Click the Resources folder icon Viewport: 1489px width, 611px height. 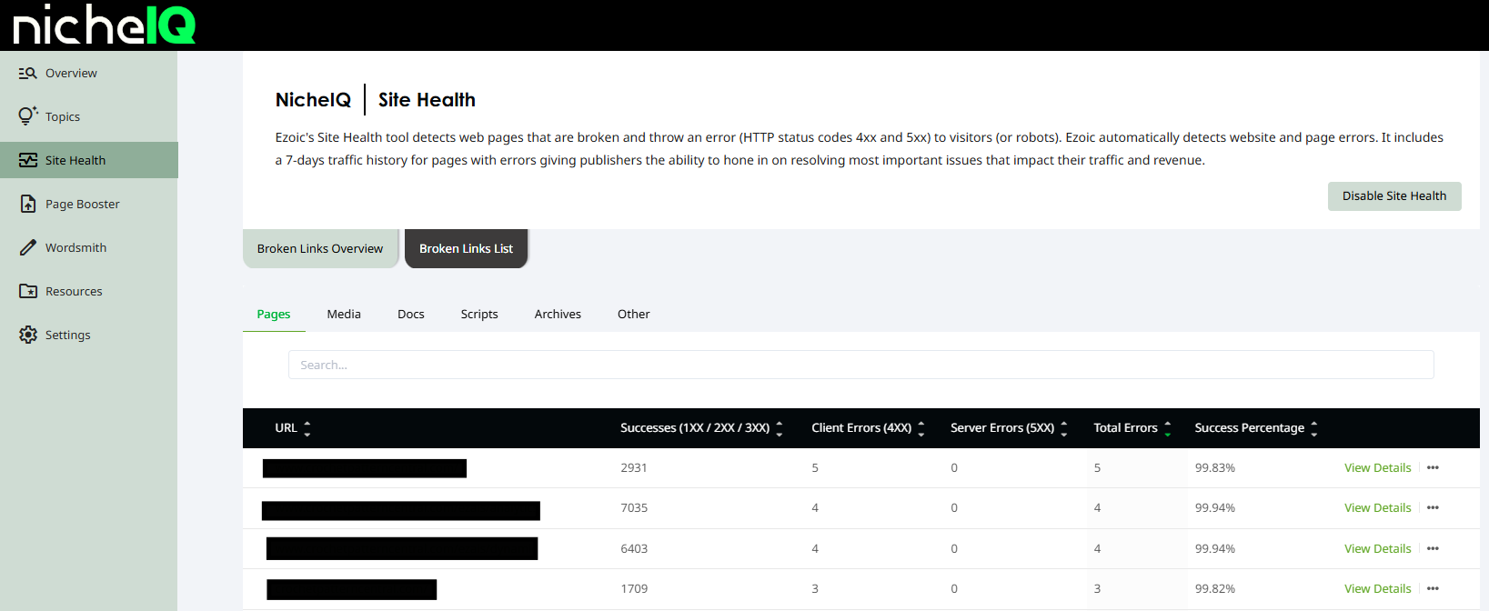coord(28,291)
